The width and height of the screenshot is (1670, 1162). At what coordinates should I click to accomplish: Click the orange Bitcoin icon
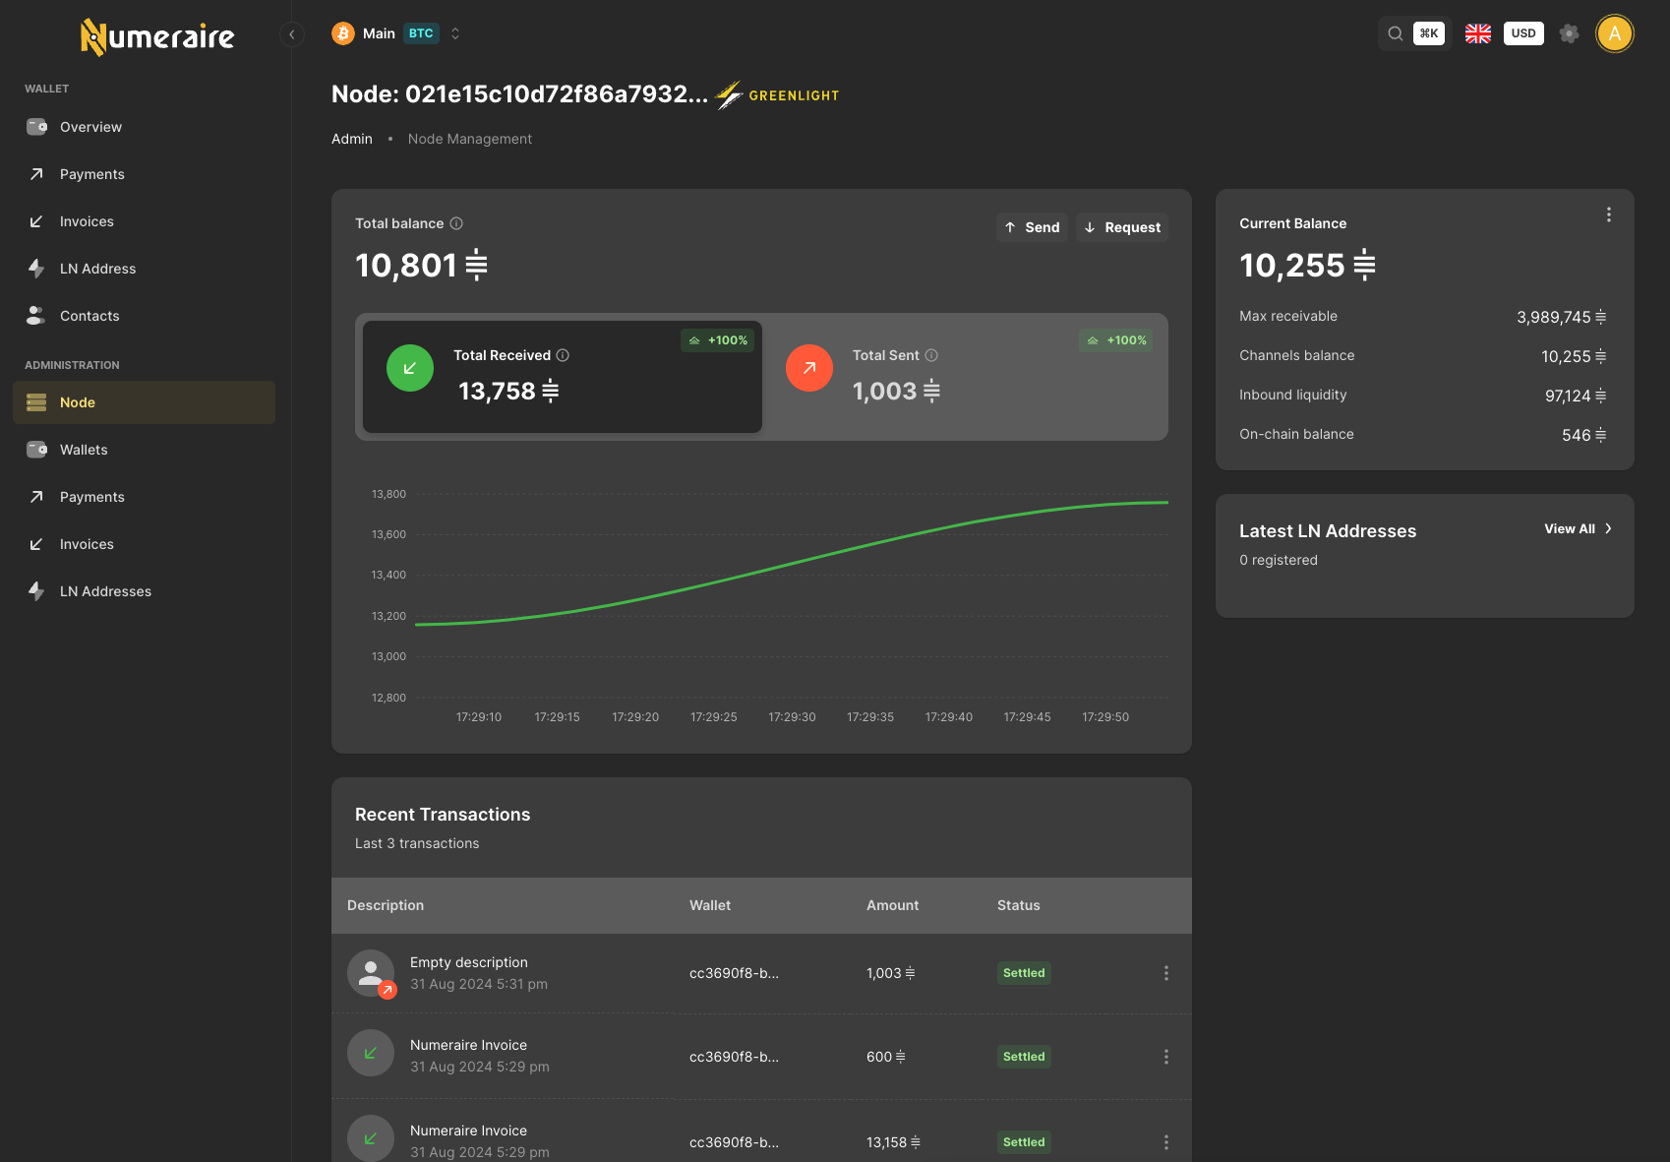point(343,33)
